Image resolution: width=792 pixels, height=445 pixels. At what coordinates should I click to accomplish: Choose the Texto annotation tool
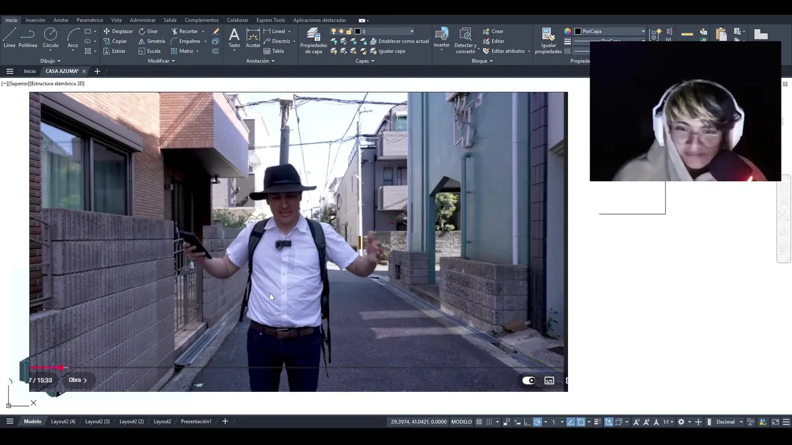234,37
